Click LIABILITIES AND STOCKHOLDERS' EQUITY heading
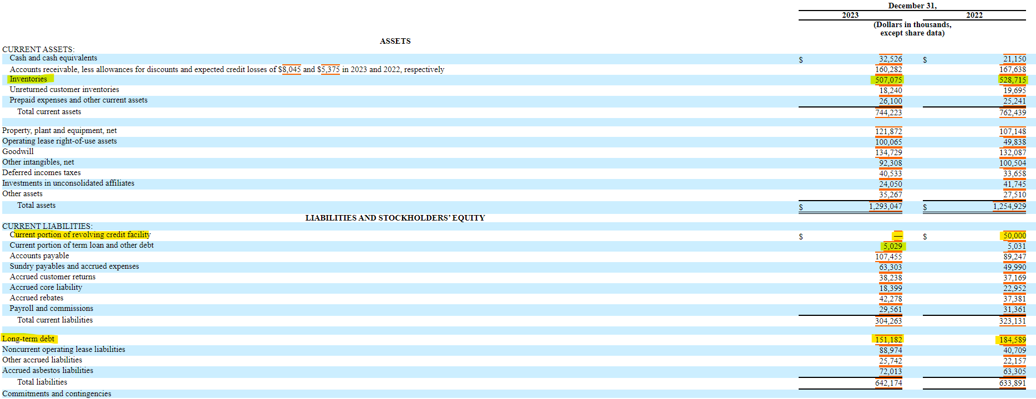Viewport: 1036px width, 399px height. point(395,218)
